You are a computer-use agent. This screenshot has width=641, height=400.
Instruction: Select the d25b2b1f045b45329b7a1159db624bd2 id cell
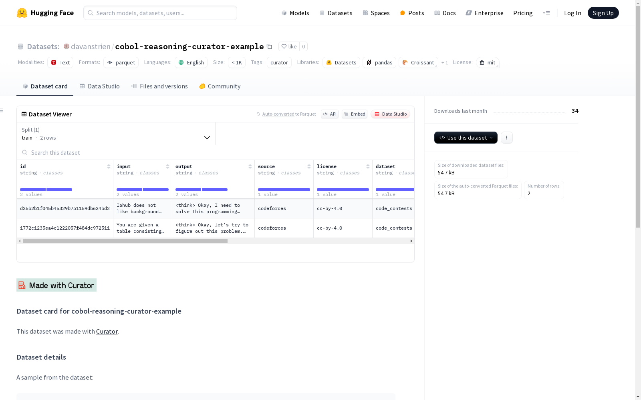(x=65, y=208)
